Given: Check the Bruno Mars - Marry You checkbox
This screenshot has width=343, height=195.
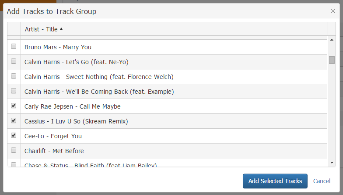Looking at the screenshot, I should click(14, 46).
